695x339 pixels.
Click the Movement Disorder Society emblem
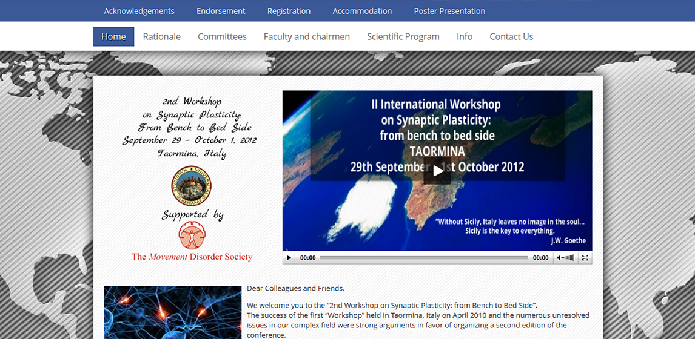tap(192, 235)
